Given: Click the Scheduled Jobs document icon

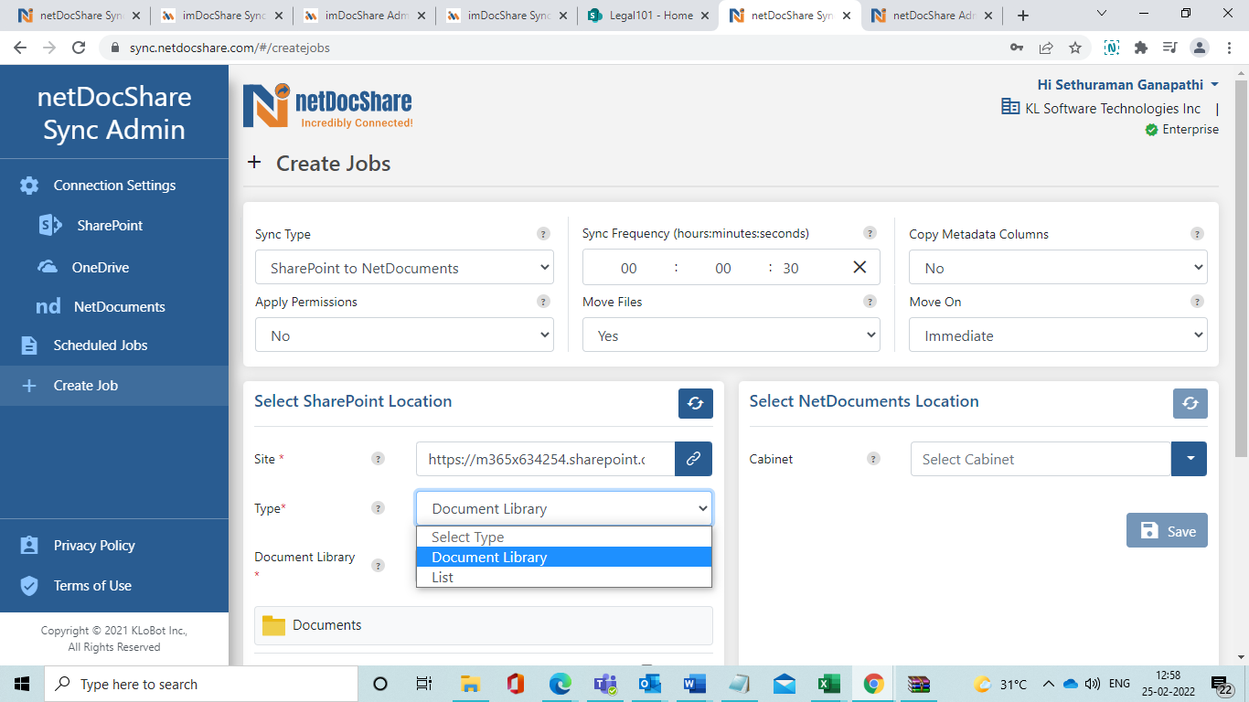Looking at the screenshot, I should [29, 346].
